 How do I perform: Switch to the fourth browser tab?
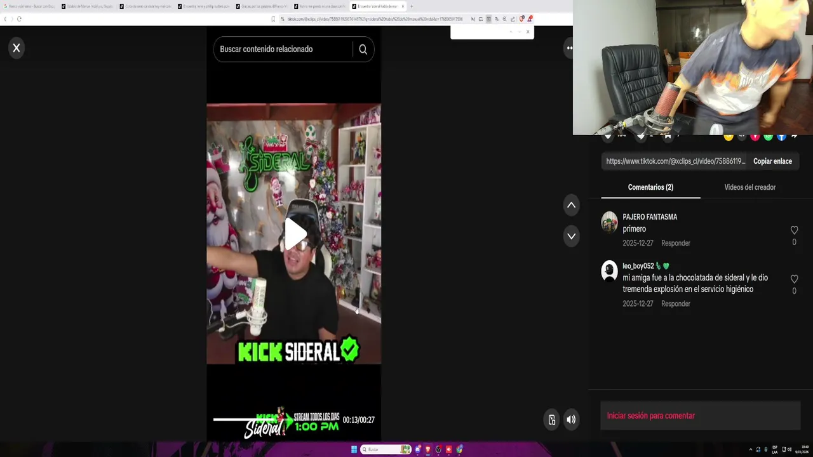point(205,6)
